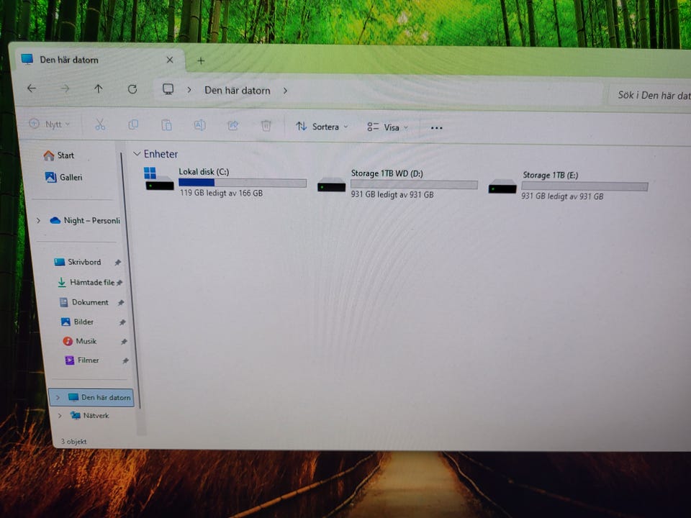Select Nätverk in the sidebar
This screenshot has width=691, height=518.
coord(90,415)
